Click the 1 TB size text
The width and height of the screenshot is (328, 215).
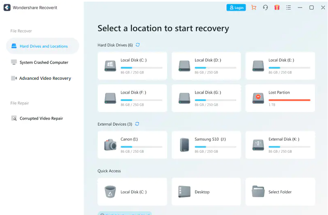[272, 105]
